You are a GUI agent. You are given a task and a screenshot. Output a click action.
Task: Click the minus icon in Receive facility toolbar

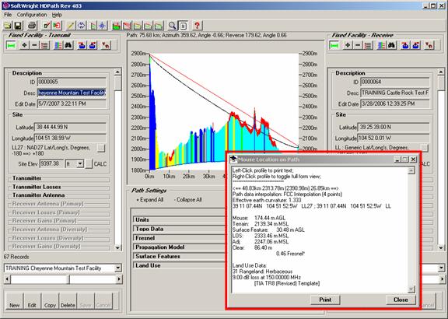(x=358, y=45)
